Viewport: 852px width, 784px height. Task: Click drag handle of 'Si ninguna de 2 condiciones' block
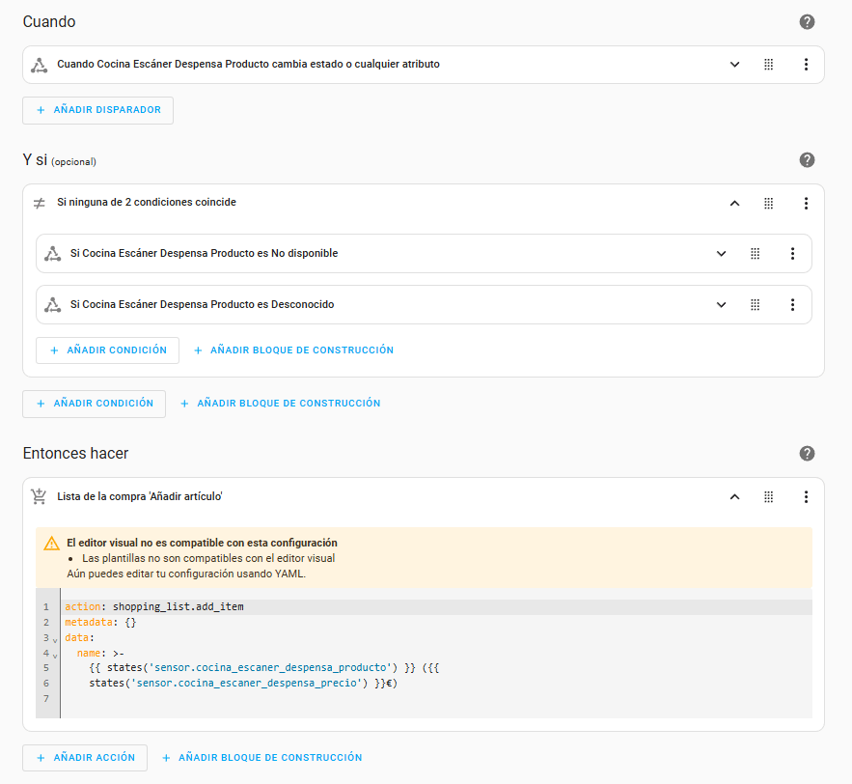[769, 204]
